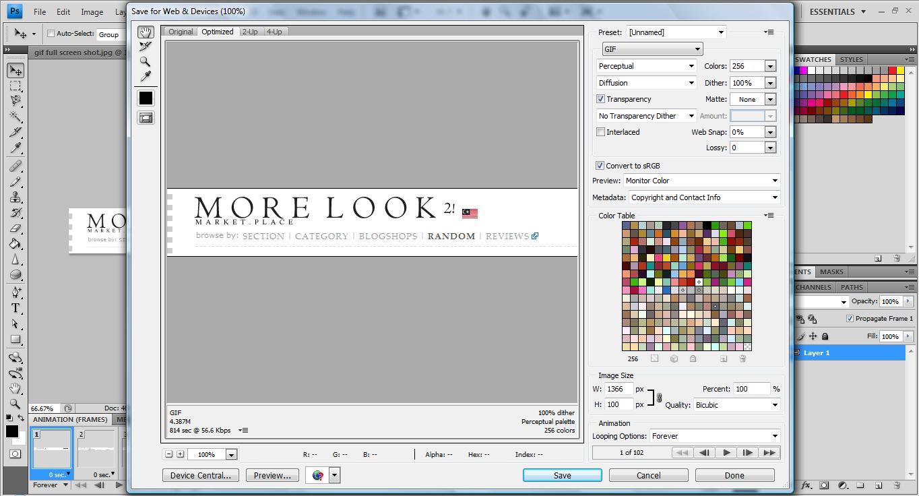Toggle the Transparency checkbox
This screenshot has height=496, width=919.
coord(600,99)
